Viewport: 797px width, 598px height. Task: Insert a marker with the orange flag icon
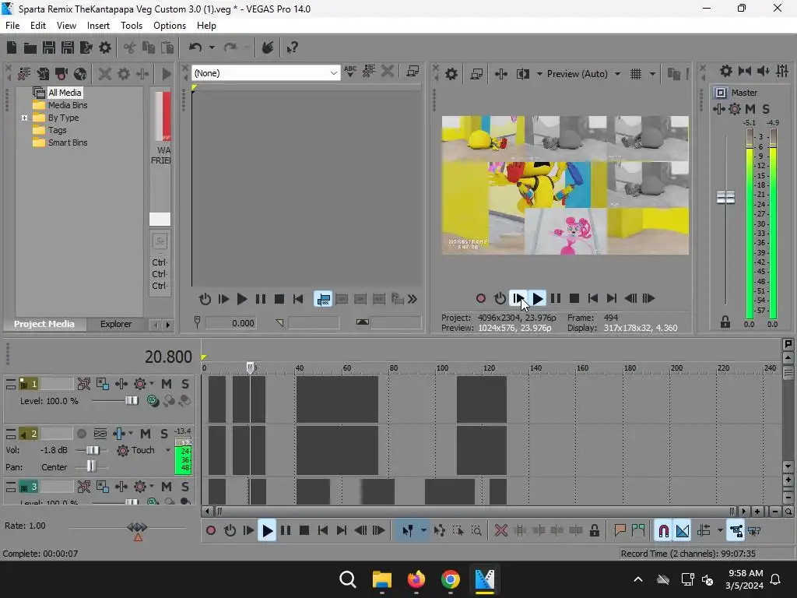[x=620, y=531]
